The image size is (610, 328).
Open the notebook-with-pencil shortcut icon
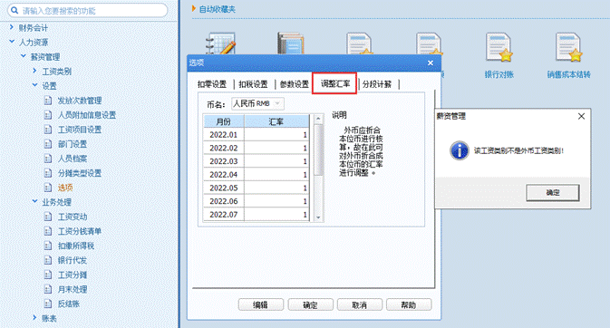click(220, 44)
